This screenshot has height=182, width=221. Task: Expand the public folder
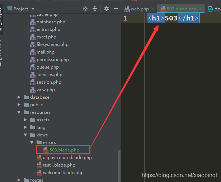click(x=19, y=105)
